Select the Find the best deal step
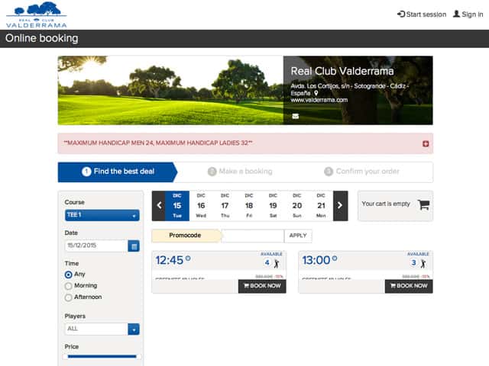This screenshot has height=366, width=489. pyautogui.click(x=118, y=172)
